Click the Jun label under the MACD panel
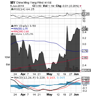This screenshot has height=97, width=91. (x=76, y=94)
